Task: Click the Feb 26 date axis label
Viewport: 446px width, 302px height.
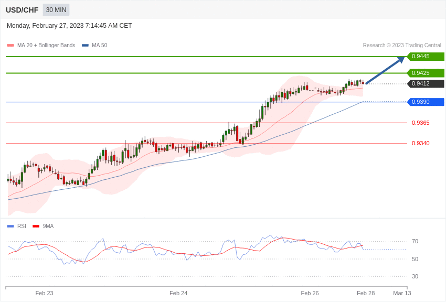Action: pyautogui.click(x=310, y=293)
